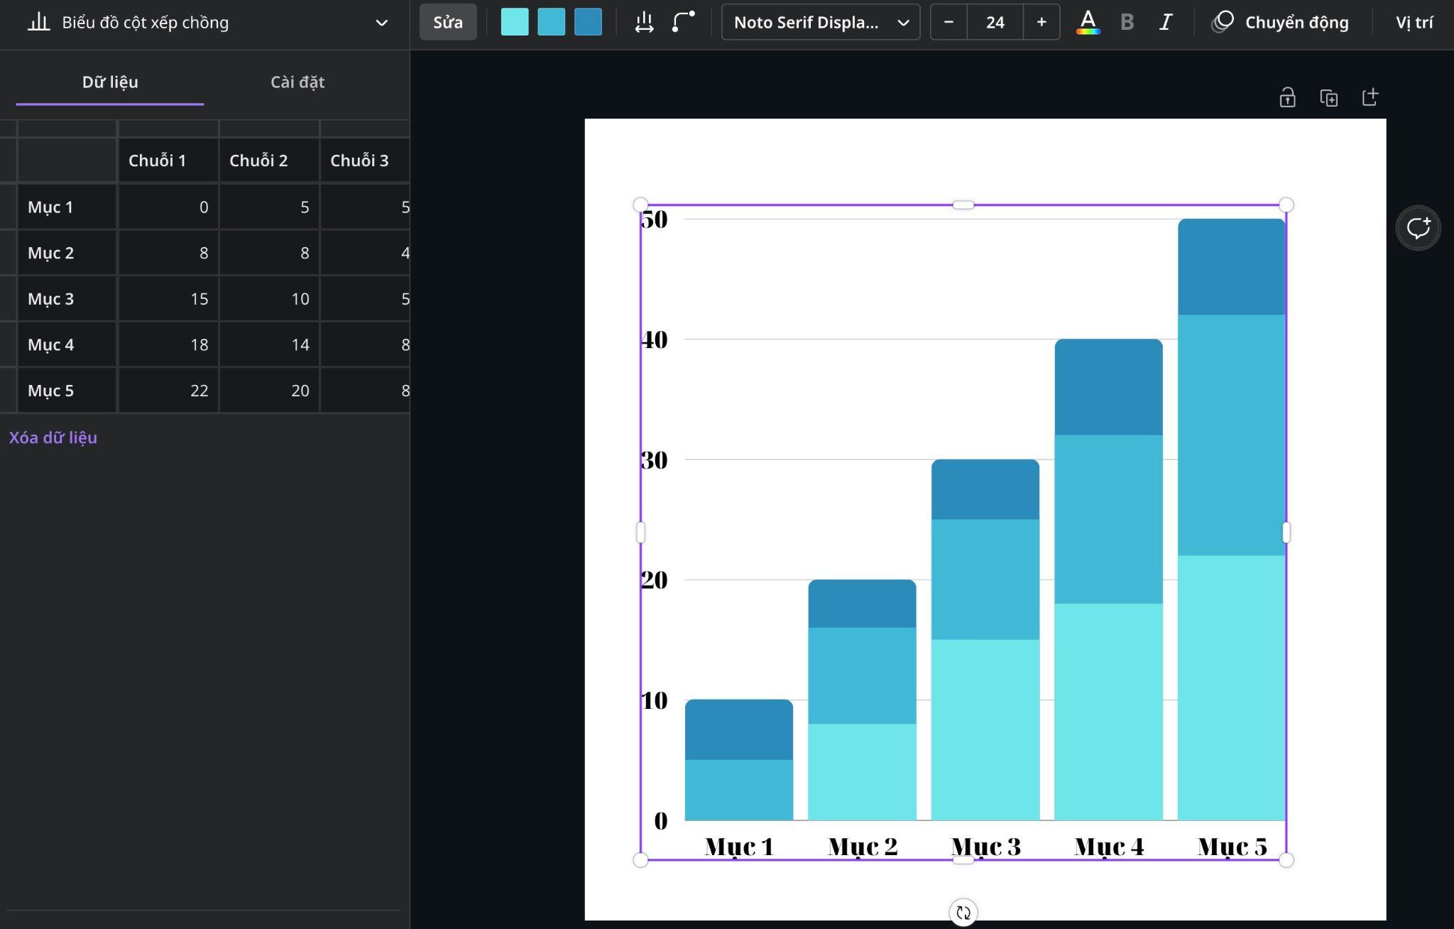Open the Vị trí position panel
1454x929 pixels.
[x=1414, y=22]
